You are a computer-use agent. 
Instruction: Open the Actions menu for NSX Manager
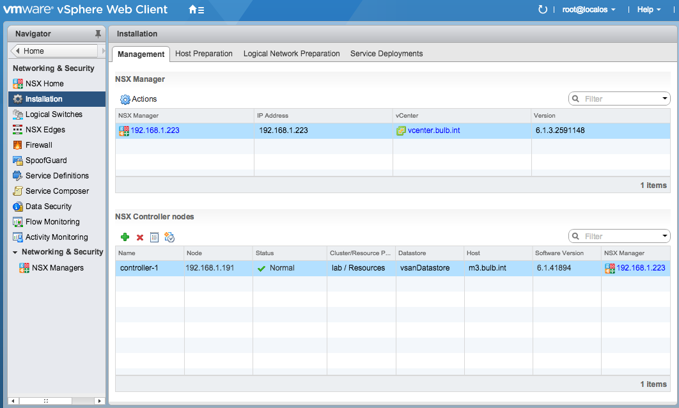click(x=139, y=99)
